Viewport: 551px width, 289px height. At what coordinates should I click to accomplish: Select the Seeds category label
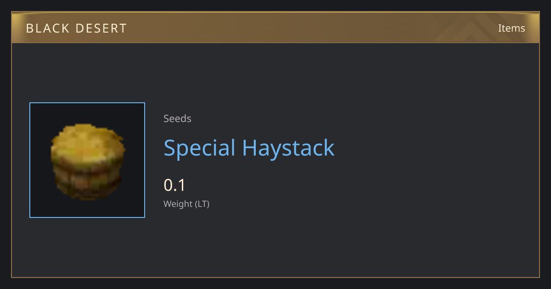(177, 118)
